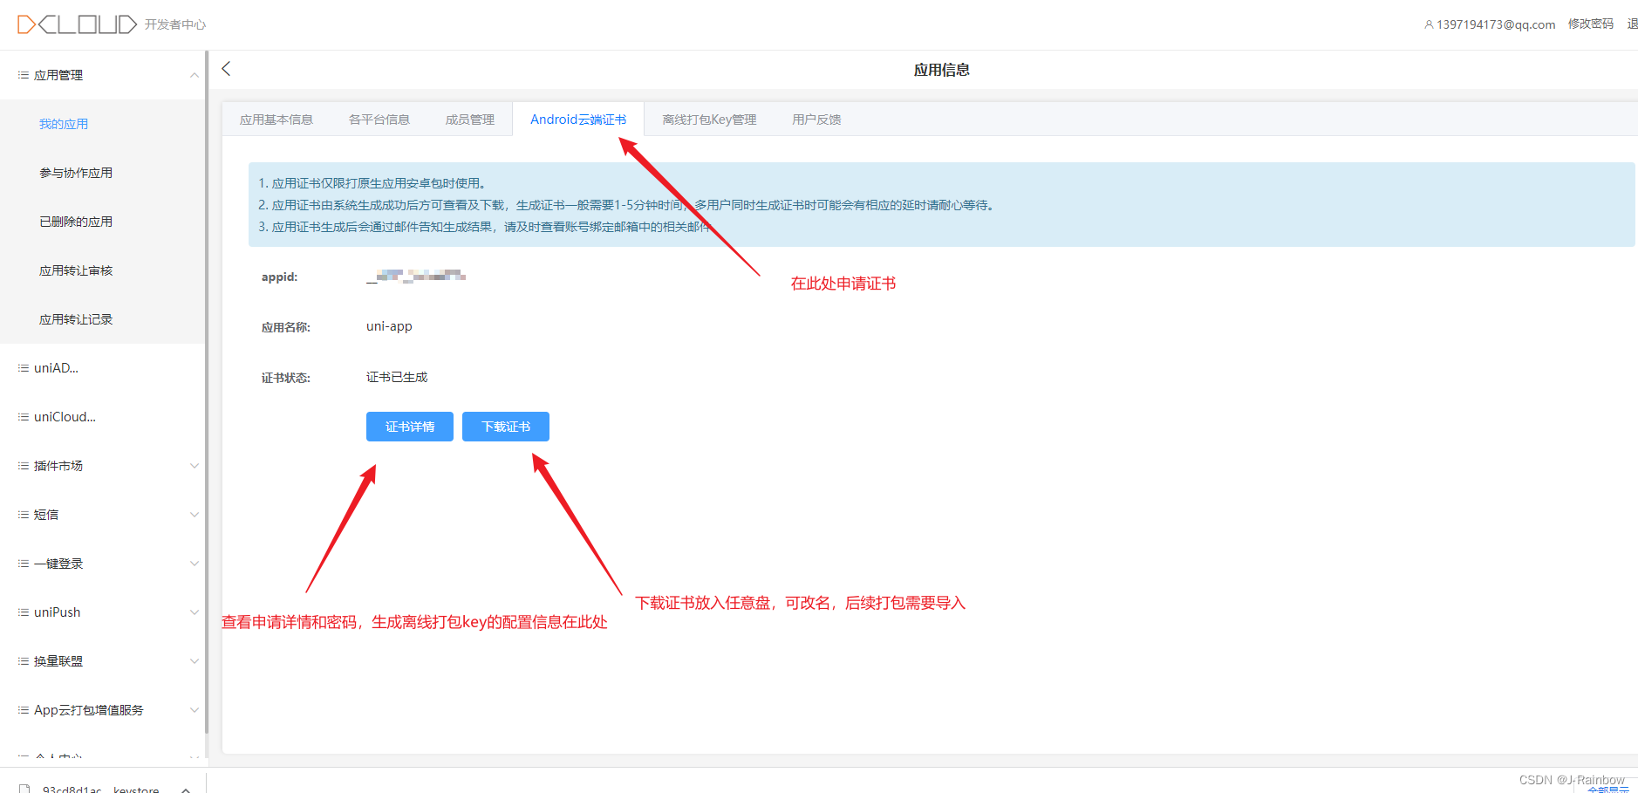Viewport: 1638px width, 793px height.
Task: Click the 应用信息 page title
Action: [x=941, y=70]
